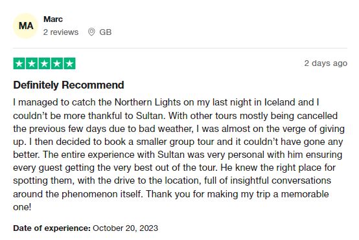359x240 pixels.
Task: Click the fourth green rating star
Action: (57, 63)
